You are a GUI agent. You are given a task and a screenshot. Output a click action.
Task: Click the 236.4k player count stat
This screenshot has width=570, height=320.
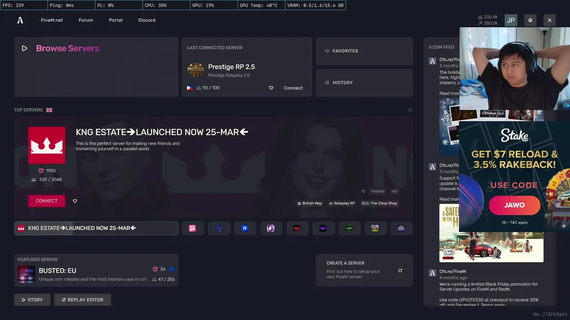(x=488, y=17)
